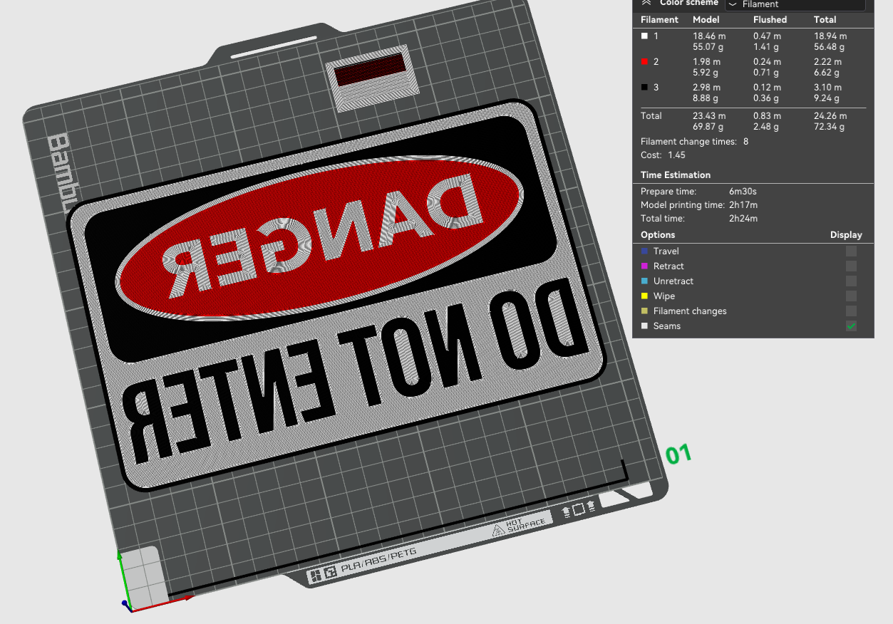Screen dimensions: 893x624
Task: Click the white Seams color icon
Action: 644,326
